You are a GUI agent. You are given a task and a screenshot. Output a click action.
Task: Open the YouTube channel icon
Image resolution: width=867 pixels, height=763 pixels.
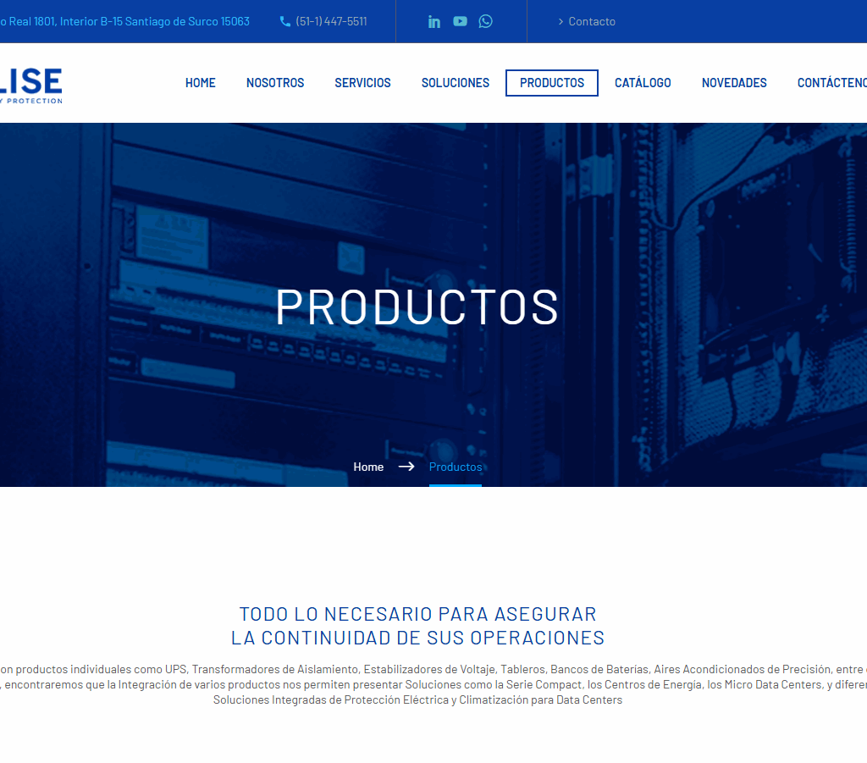(460, 21)
